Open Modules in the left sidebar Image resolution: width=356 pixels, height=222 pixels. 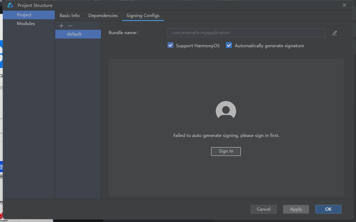coord(29,24)
